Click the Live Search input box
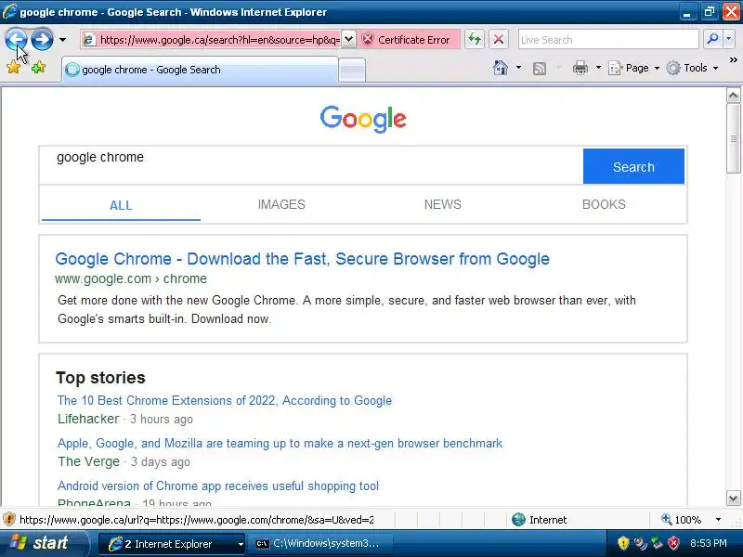The width and height of the screenshot is (743, 557). (x=608, y=40)
